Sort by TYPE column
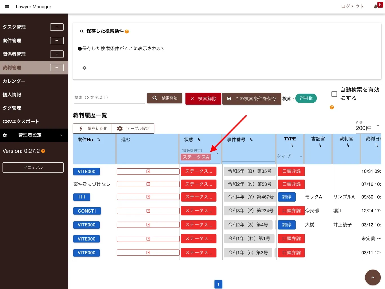Image resolution: width=385 pixels, height=289 pixels. pyautogui.click(x=292, y=145)
